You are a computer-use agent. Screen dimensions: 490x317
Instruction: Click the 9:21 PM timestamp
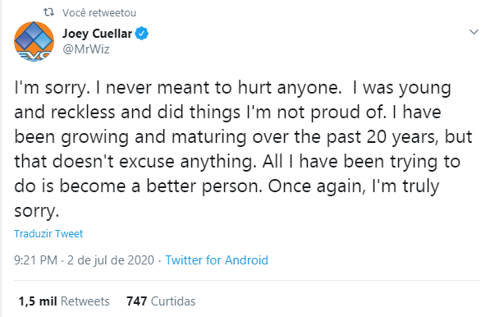point(35,260)
